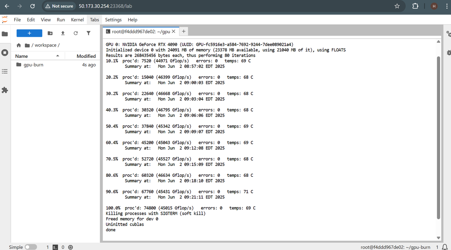Click the 'done' line in terminal output
Screen dimensions: 451x250
(111, 230)
